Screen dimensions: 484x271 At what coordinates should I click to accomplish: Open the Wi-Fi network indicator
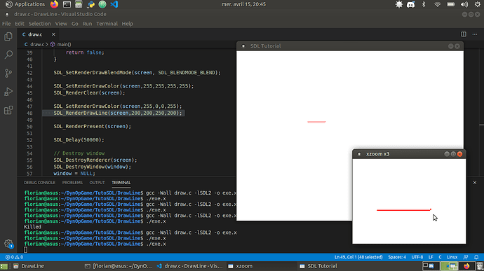coord(438,4)
